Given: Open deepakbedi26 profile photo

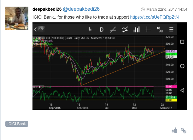Looking at the screenshot, I should click(17, 18).
